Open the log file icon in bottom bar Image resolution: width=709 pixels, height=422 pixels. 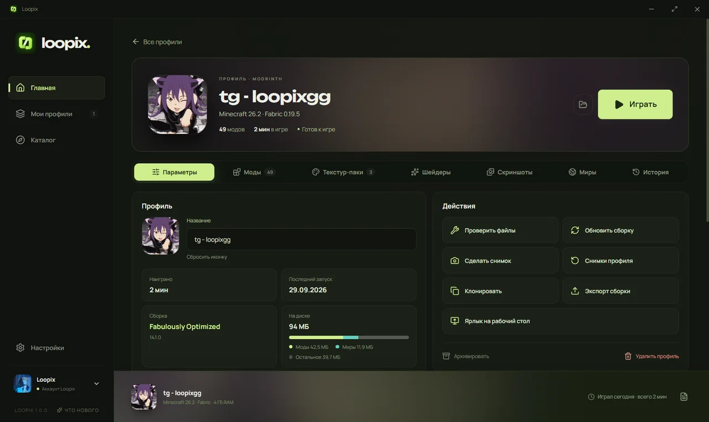click(x=684, y=397)
